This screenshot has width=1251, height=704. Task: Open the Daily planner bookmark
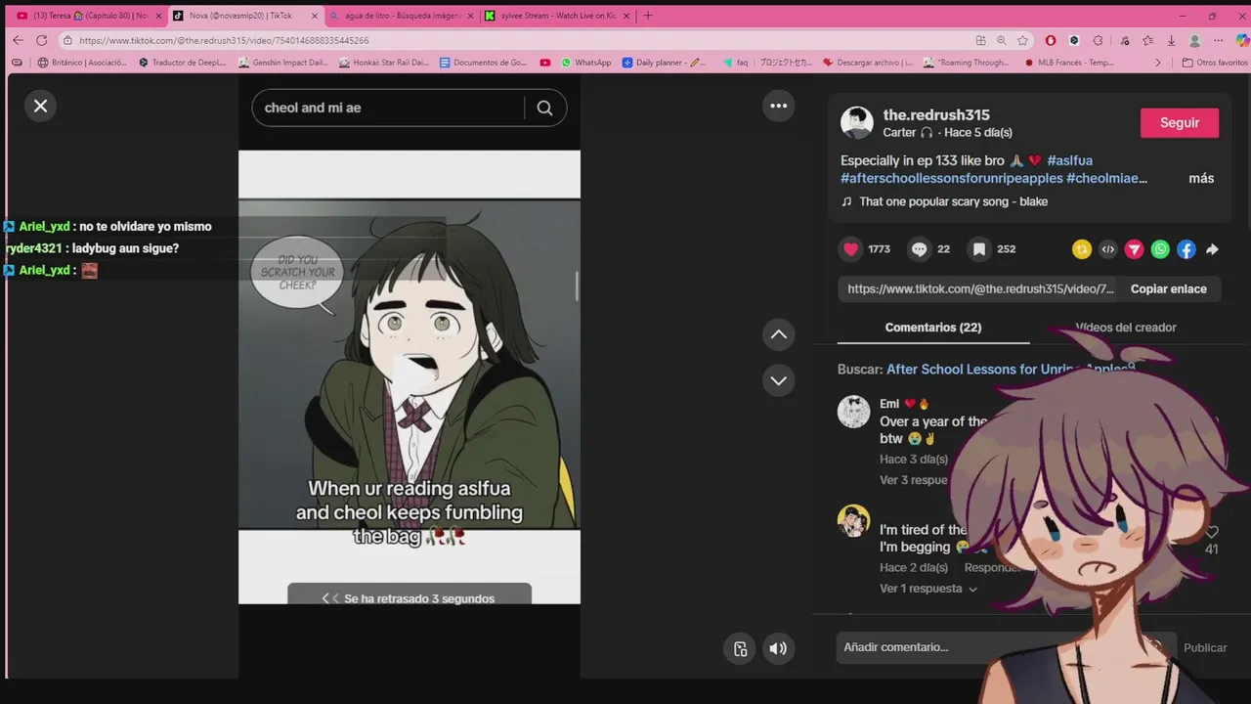point(664,63)
